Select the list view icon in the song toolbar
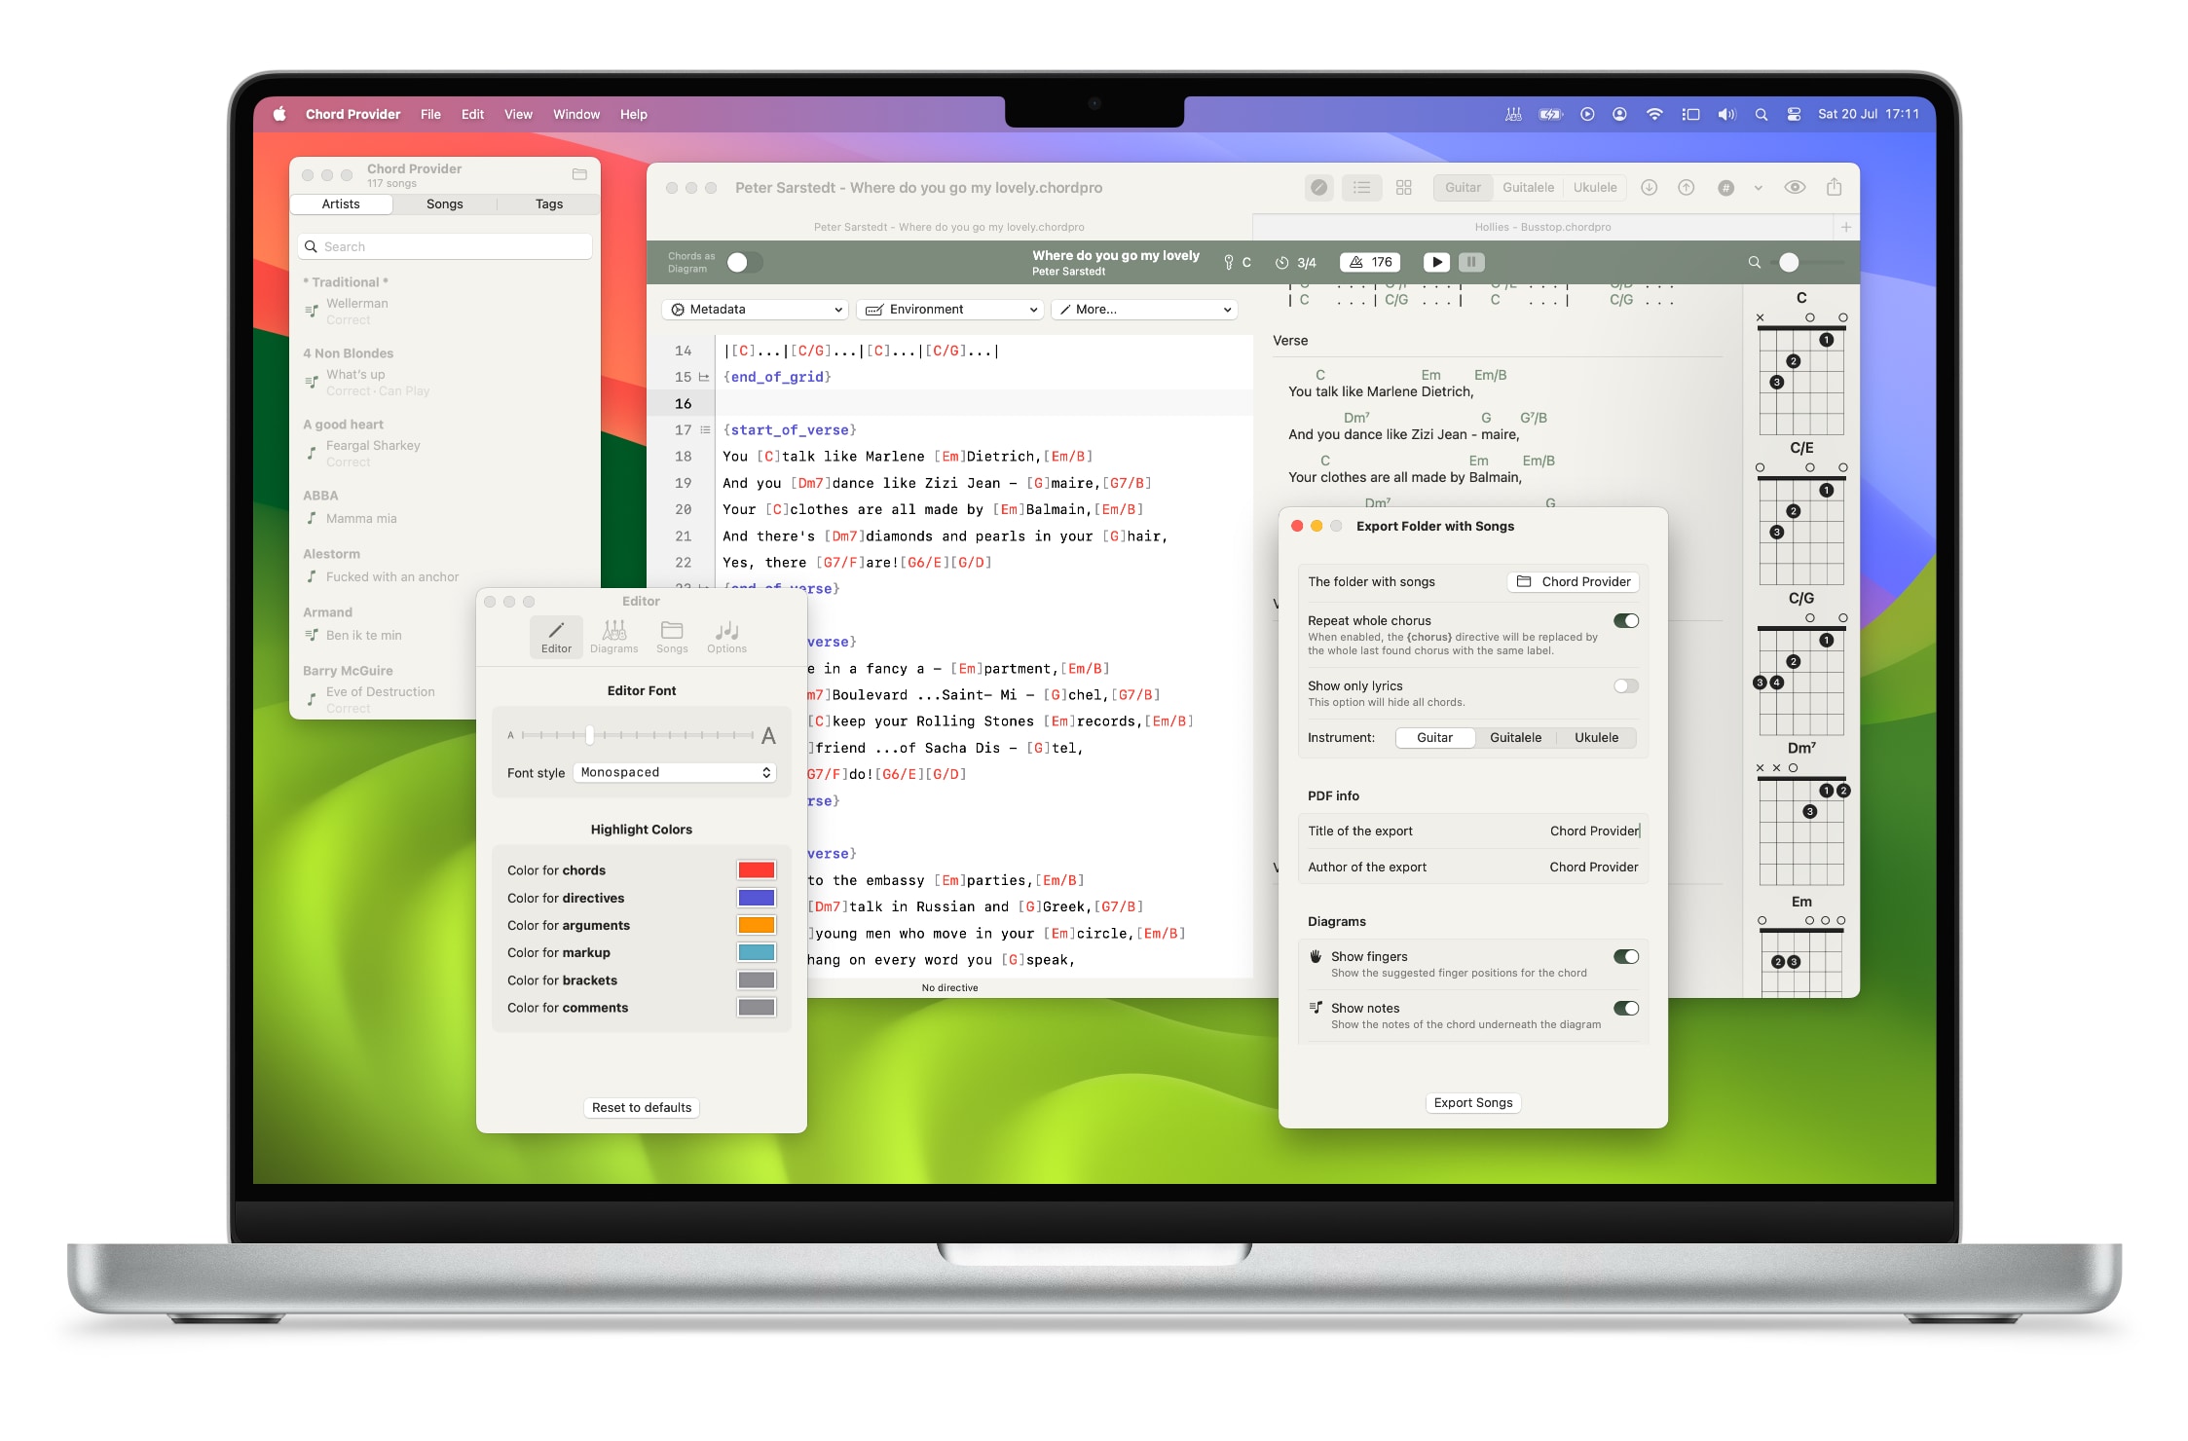2188x1441 pixels. (1361, 187)
